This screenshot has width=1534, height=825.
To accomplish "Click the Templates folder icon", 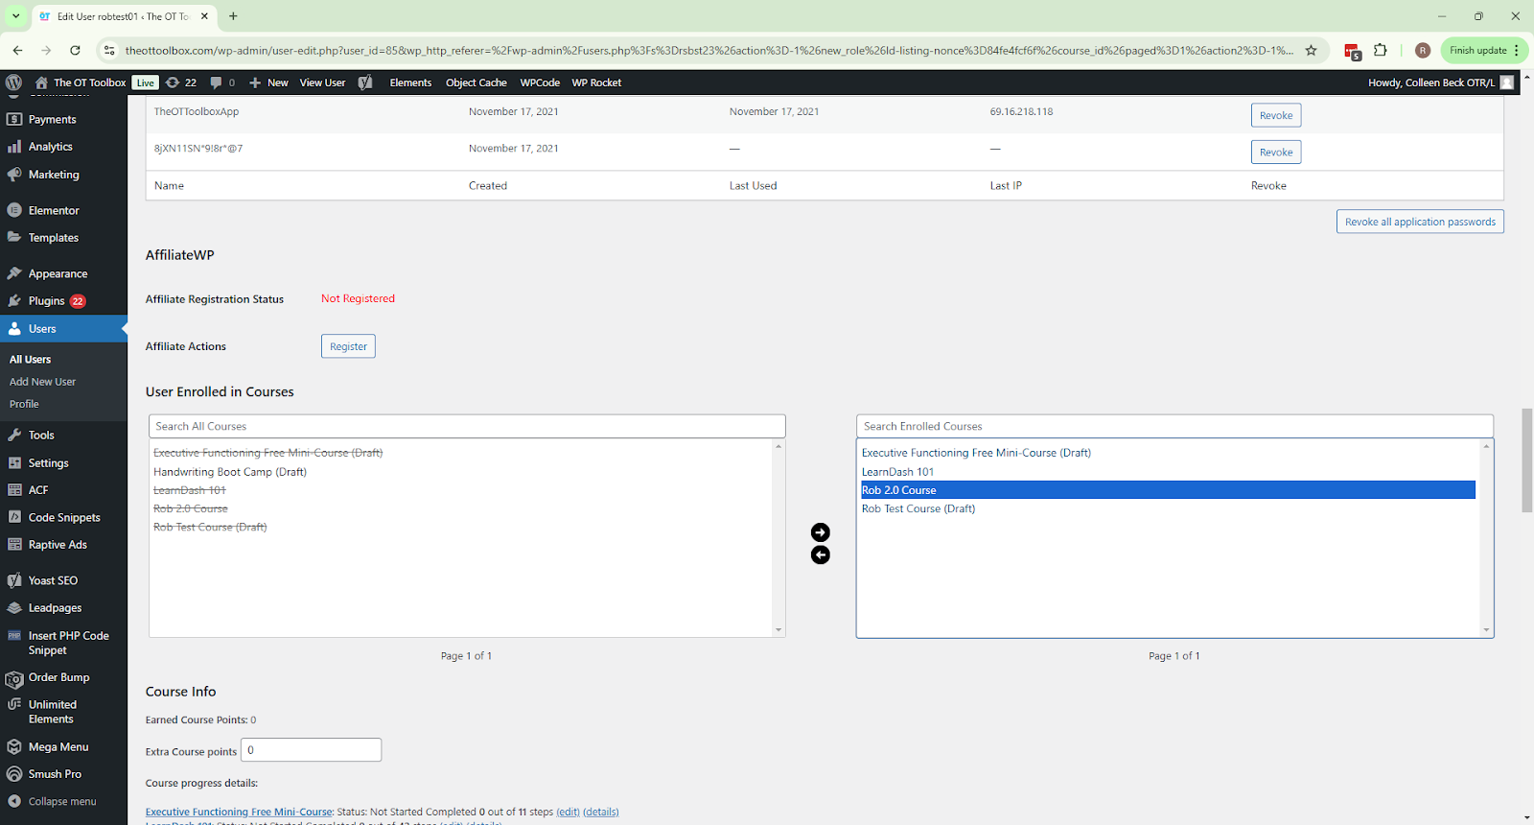I will 14,237.
